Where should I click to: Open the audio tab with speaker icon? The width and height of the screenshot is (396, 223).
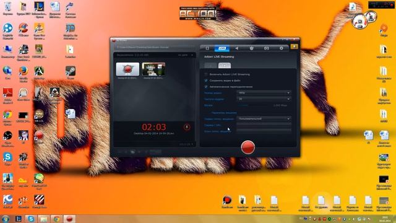click(236, 48)
